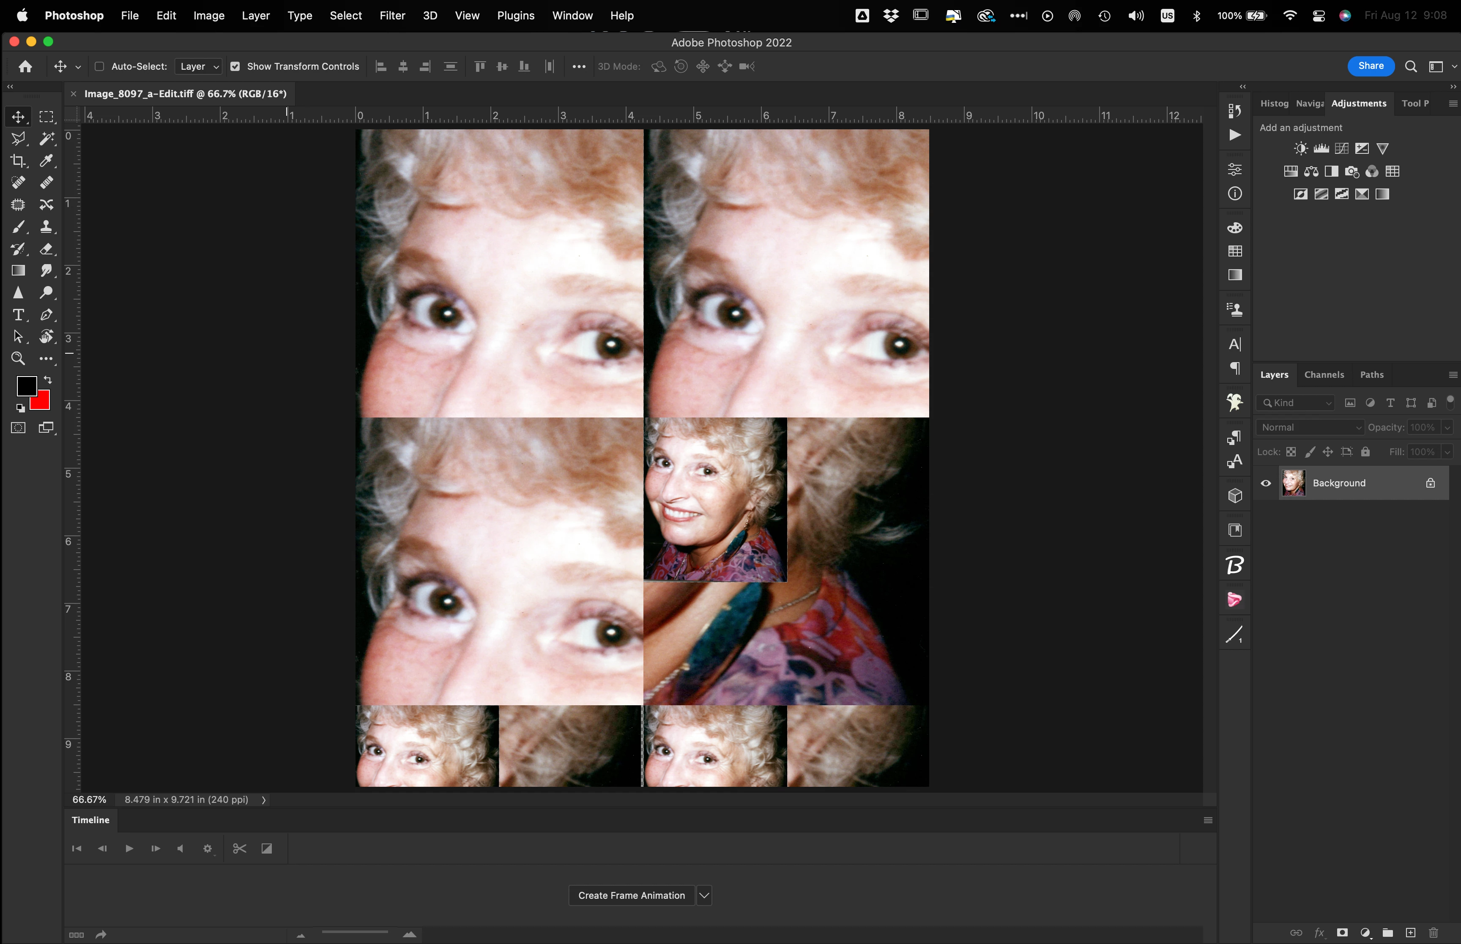This screenshot has width=1461, height=944.
Task: Select the Horizontal Type tool
Action: 18,314
